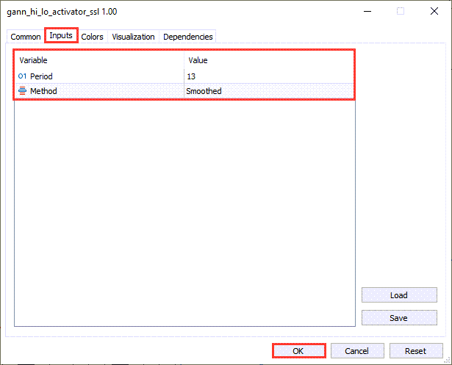452x365 pixels.
Task: Click the Cancel button
Action: (x=357, y=351)
